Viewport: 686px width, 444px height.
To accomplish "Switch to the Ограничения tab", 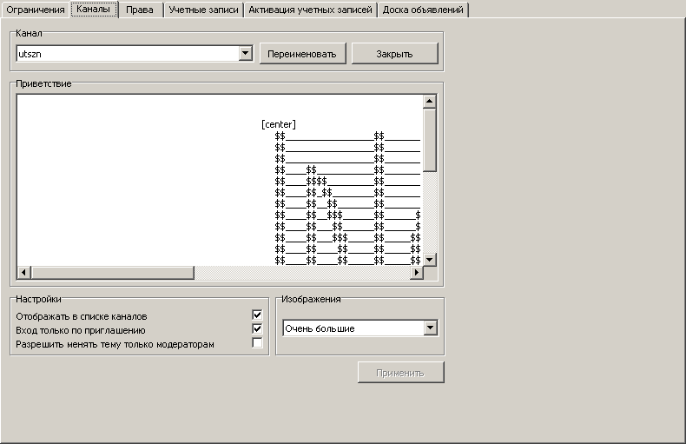I will click(x=36, y=10).
